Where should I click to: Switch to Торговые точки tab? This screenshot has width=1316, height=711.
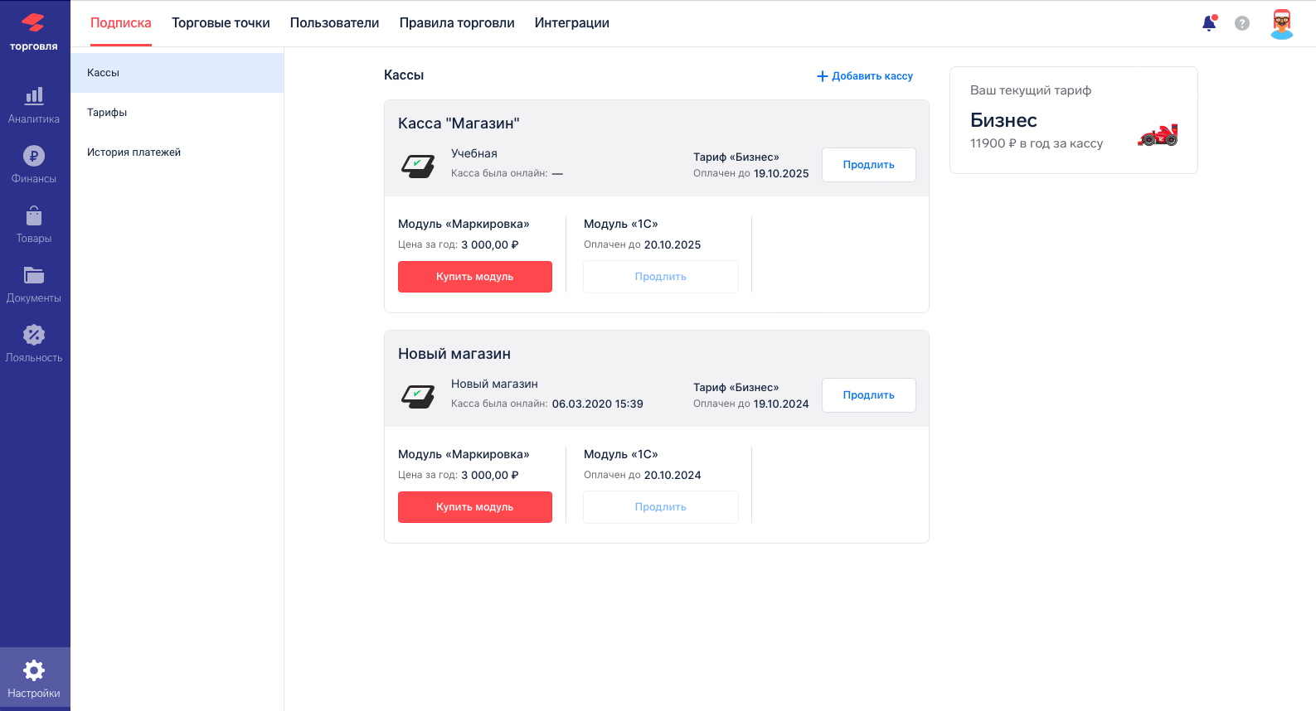pos(221,23)
